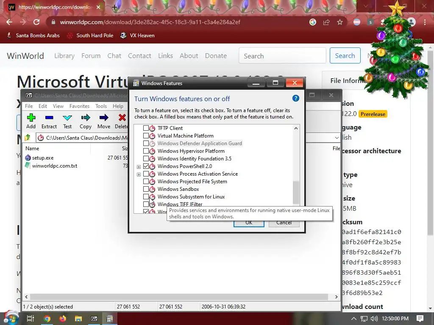Enable the TFTP Client checkbox
434x325 pixels.
pyautogui.click(x=146, y=128)
